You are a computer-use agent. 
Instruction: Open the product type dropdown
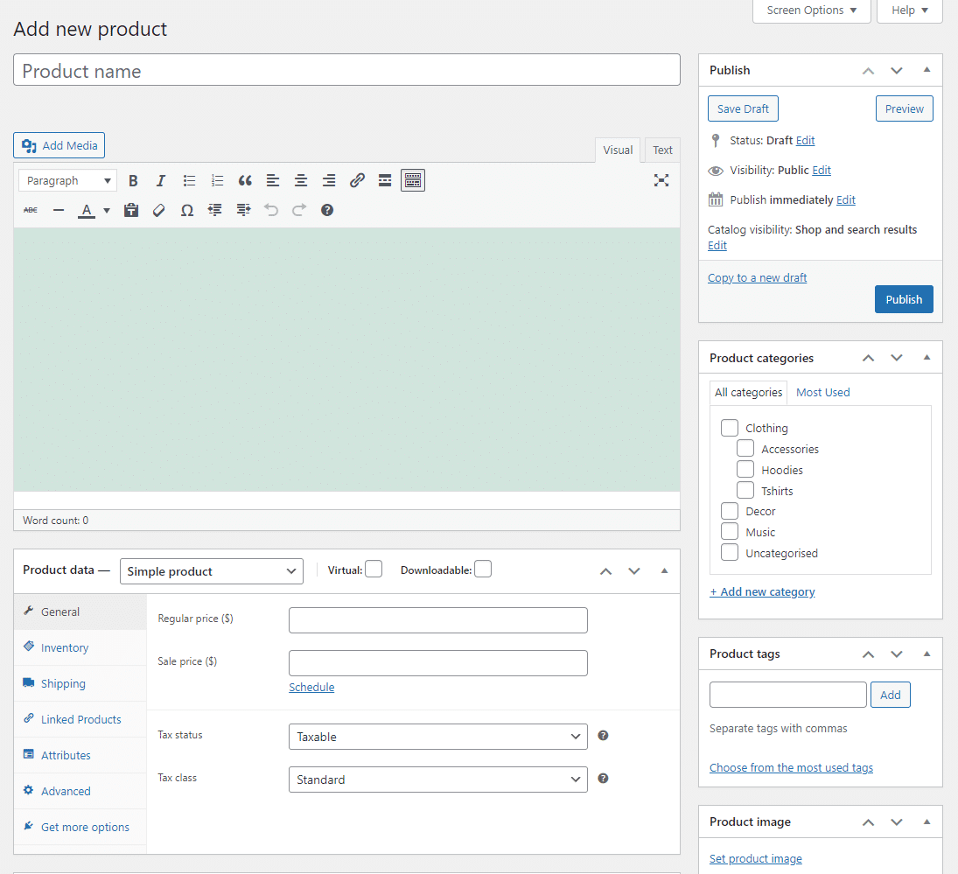click(x=211, y=571)
